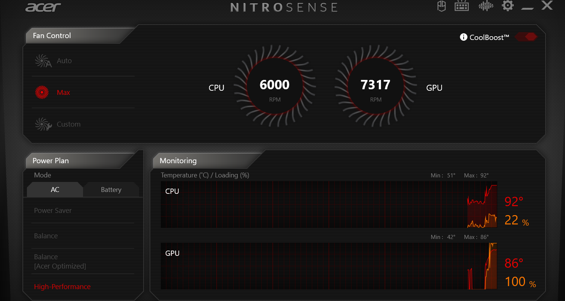Click the CPU Max: 92° label

pos(476,176)
